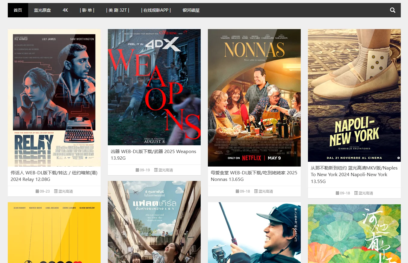
Task: Click calendar icon under Napoli-New York card
Action: (337, 193)
